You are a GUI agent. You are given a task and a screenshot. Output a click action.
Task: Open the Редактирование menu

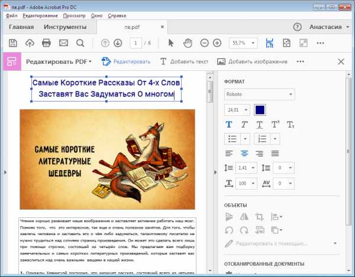(x=40, y=16)
